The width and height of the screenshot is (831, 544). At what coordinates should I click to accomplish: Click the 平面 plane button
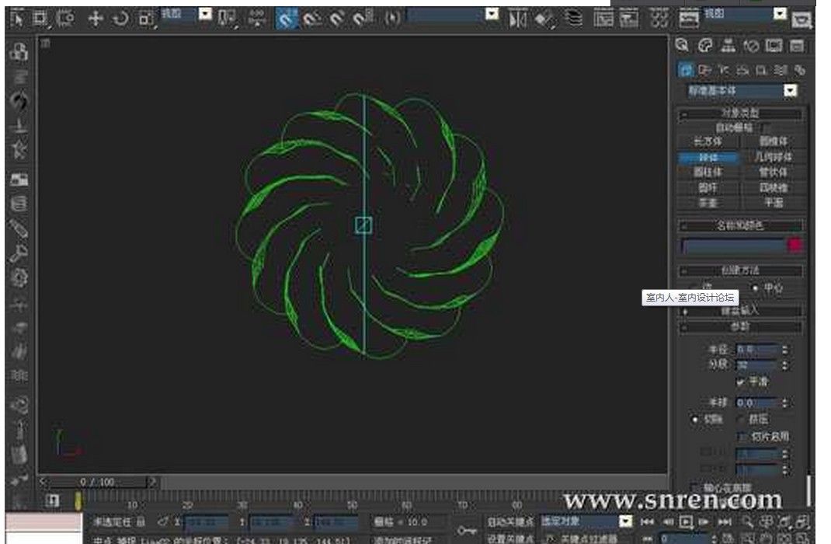pos(774,203)
